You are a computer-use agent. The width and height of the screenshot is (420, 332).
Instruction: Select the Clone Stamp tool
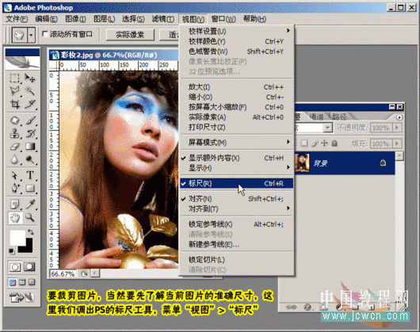(14, 133)
